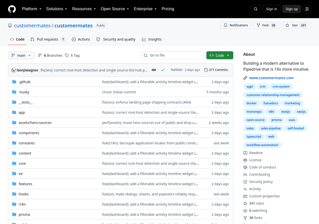Switch to the Pull requests tab
The height and width of the screenshot is (224, 319).
tap(48, 40)
